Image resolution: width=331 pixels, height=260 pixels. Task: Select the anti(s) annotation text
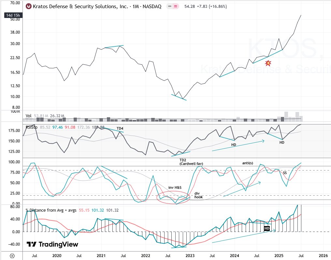click(248, 163)
